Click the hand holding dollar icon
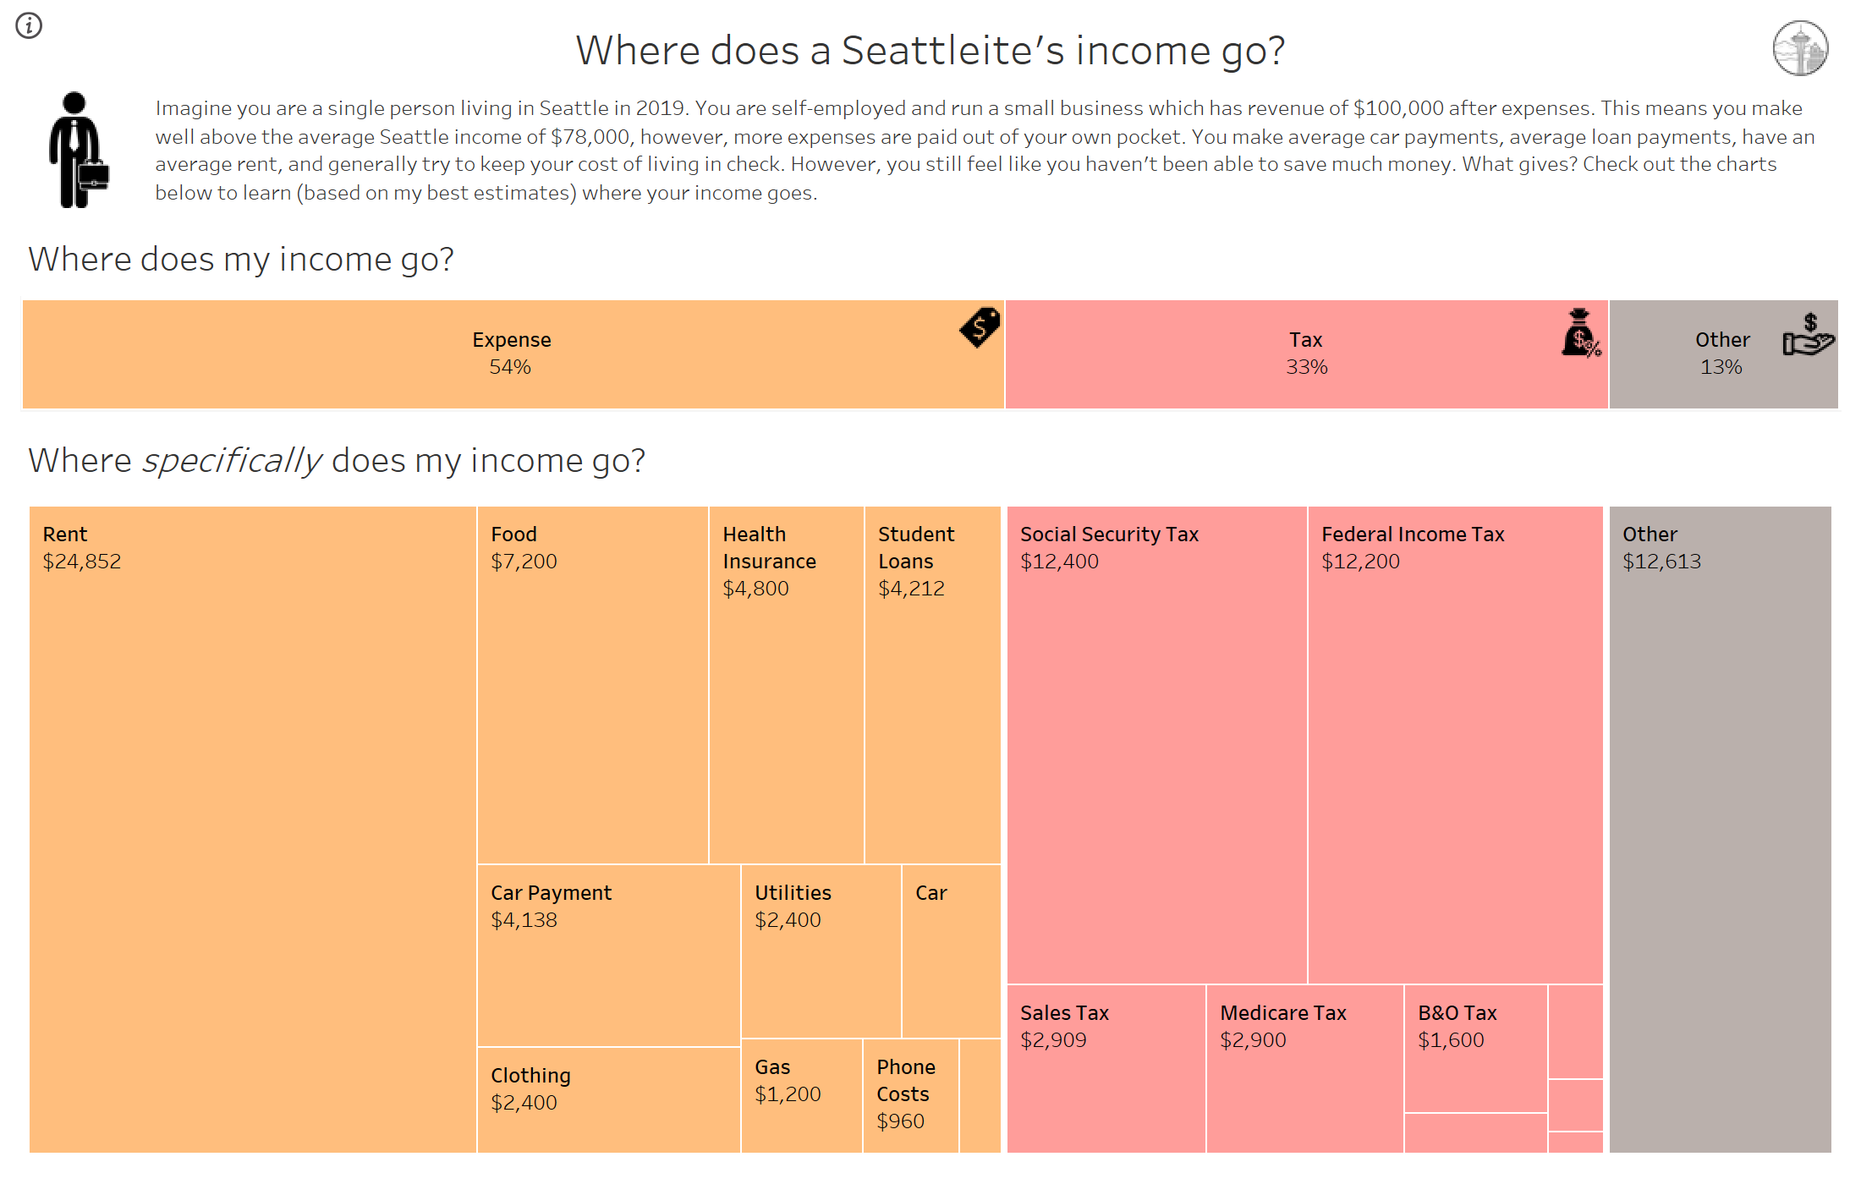This screenshot has height=1184, width=1861. coord(1809,334)
